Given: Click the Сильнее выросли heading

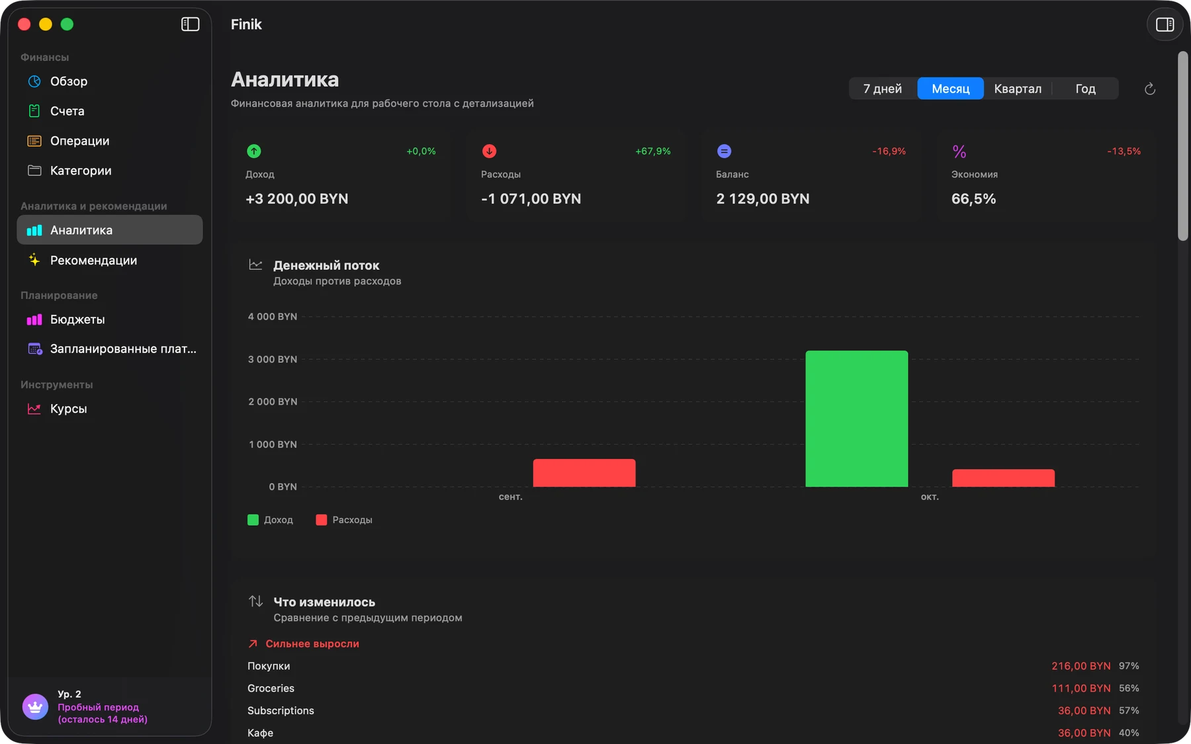Looking at the screenshot, I should click(x=312, y=643).
